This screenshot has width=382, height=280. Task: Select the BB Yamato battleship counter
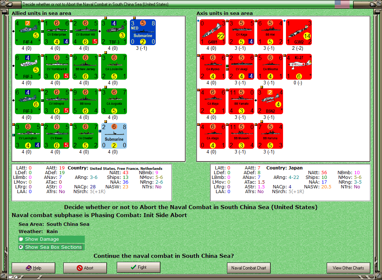tap(242, 101)
